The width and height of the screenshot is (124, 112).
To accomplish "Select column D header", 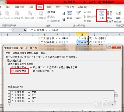I will point(32,35).
